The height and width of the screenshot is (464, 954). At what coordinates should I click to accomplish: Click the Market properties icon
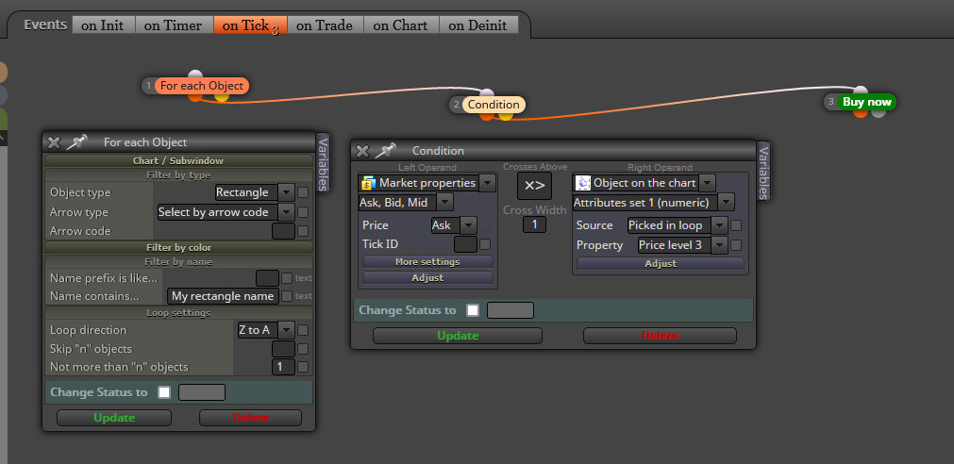367,182
